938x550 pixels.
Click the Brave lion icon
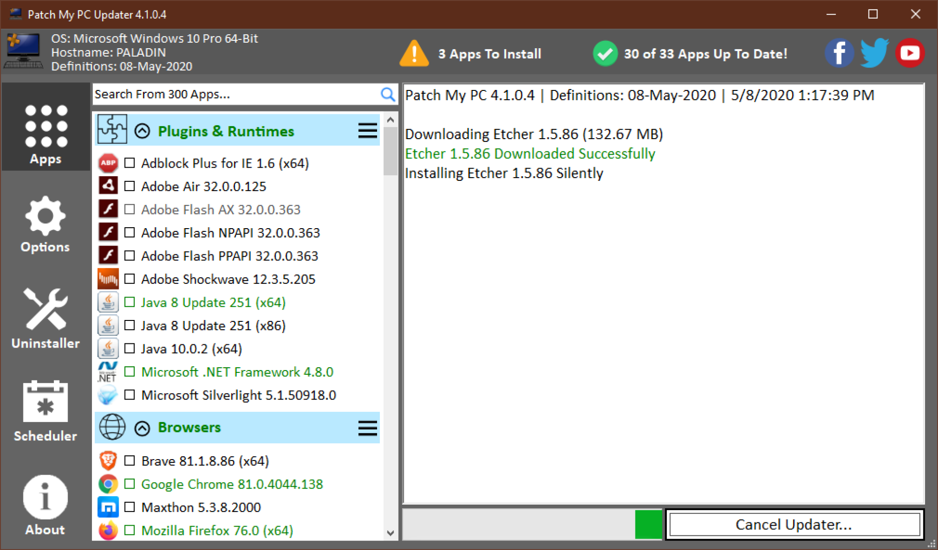point(108,461)
